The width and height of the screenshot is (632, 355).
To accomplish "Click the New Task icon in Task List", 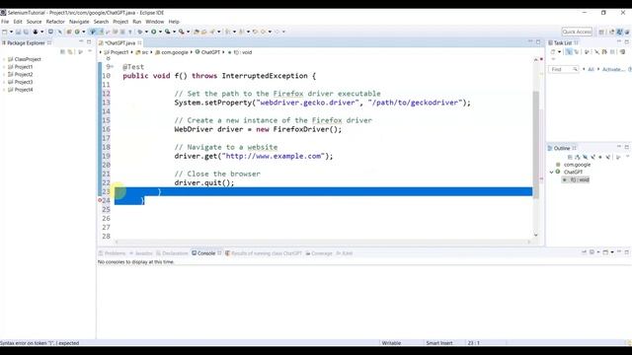I will 553,52.
